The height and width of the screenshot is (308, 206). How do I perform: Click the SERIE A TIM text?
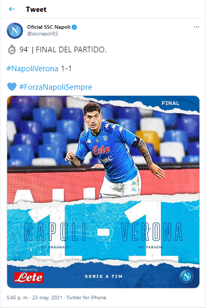104,276
